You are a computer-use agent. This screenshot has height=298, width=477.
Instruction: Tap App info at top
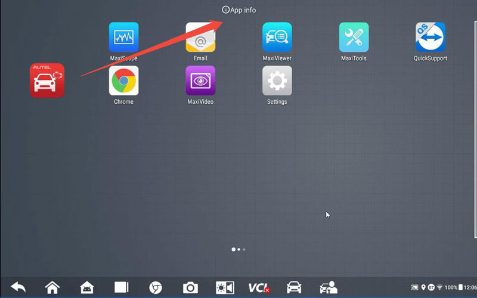(239, 10)
